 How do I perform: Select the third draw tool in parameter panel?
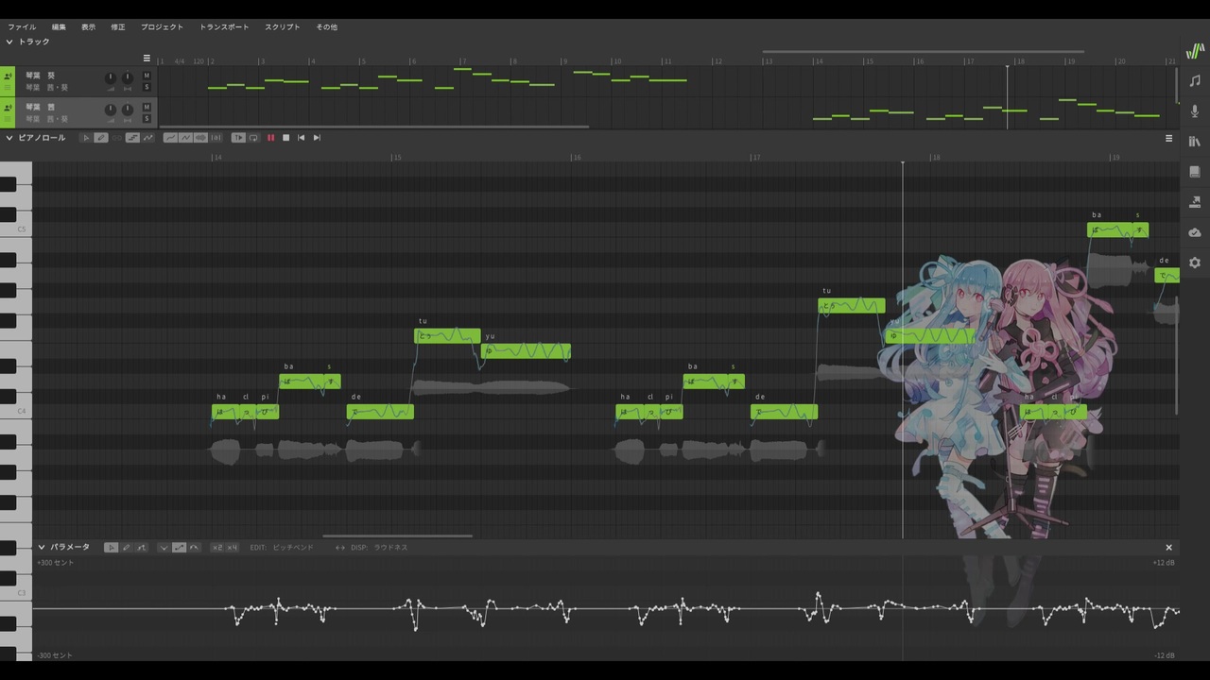pos(142,548)
